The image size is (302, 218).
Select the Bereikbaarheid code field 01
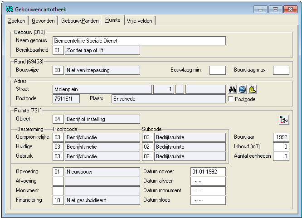[x=58, y=50]
